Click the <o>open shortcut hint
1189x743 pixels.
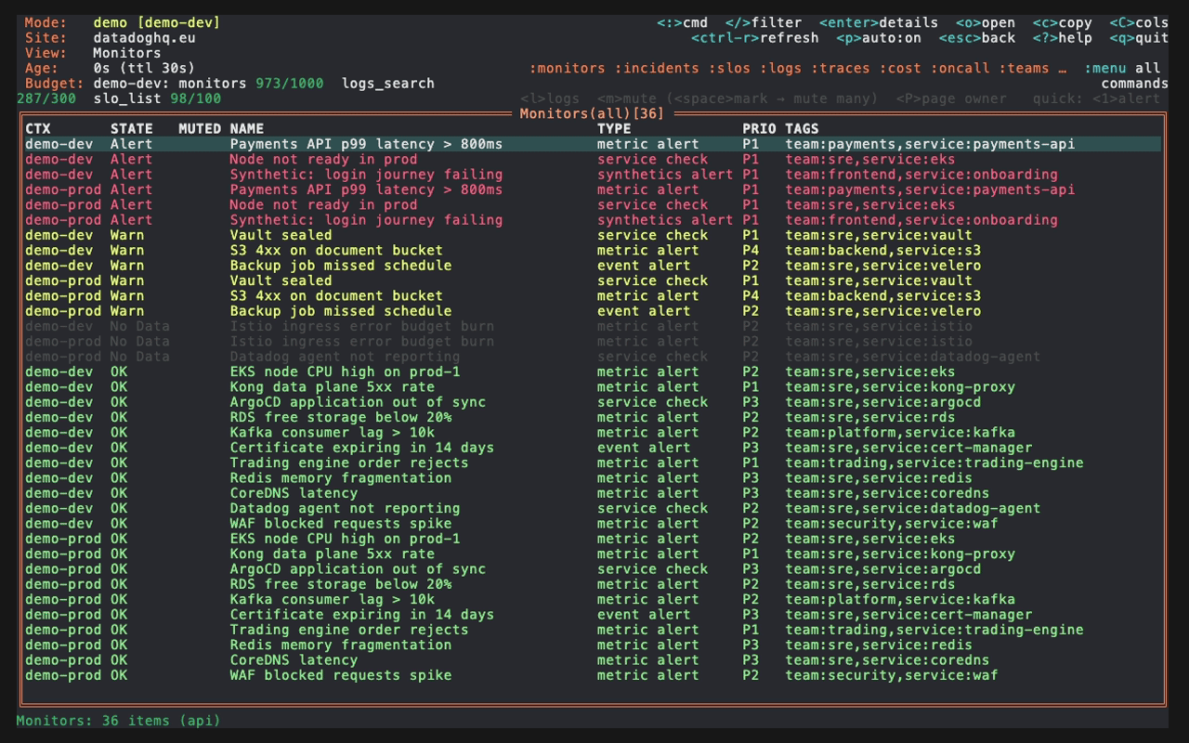[x=986, y=22]
